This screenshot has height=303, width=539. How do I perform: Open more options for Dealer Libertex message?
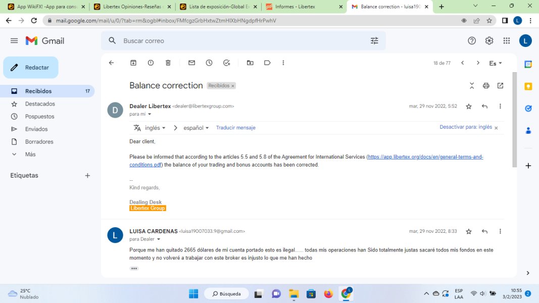coord(500,107)
